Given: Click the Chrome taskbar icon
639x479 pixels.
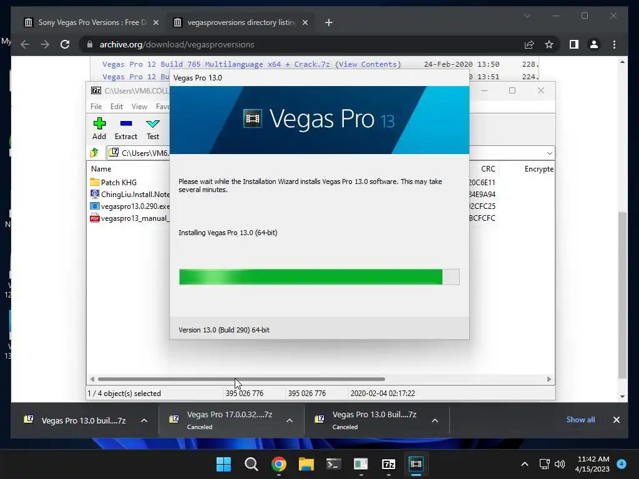Looking at the screenshot, I should point(279,464).
